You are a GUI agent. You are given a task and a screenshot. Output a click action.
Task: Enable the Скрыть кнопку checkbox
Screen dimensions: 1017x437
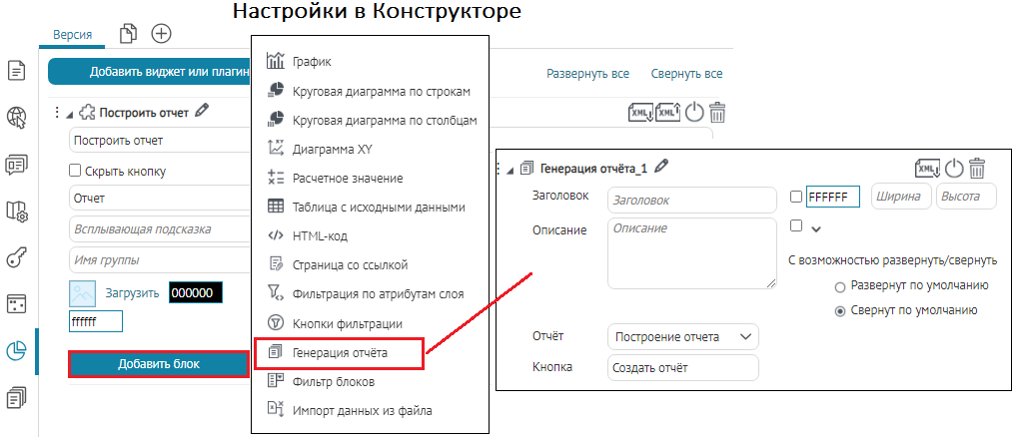click(75, 171)
